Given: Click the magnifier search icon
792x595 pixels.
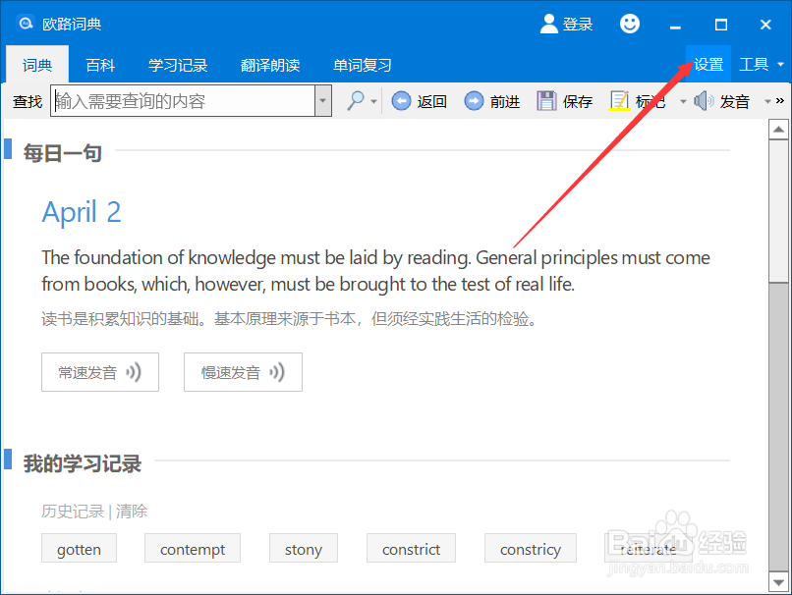Looking at the screenshot, I should [x=356, y=101].
